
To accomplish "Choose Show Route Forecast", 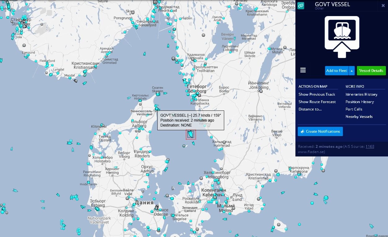I will tap(317, 102).
